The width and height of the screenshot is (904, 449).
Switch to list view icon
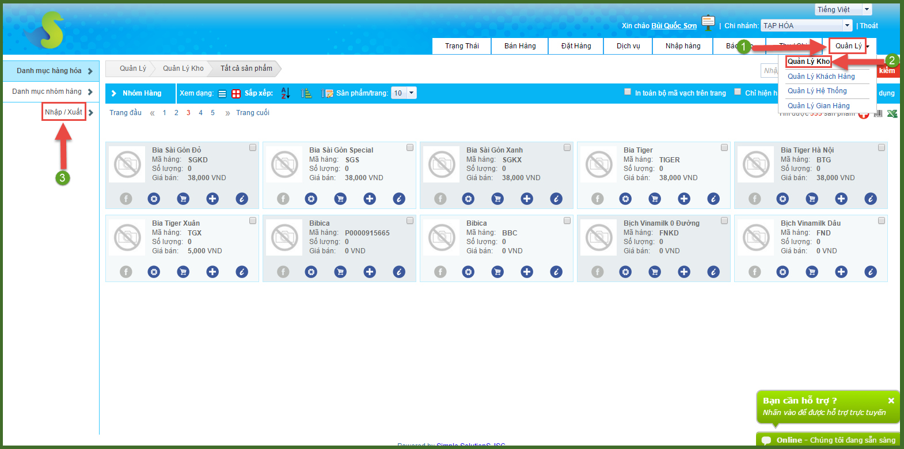[x=222, y=93]
